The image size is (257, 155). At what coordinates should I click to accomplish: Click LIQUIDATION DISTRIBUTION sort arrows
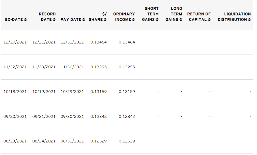[249, 20]
